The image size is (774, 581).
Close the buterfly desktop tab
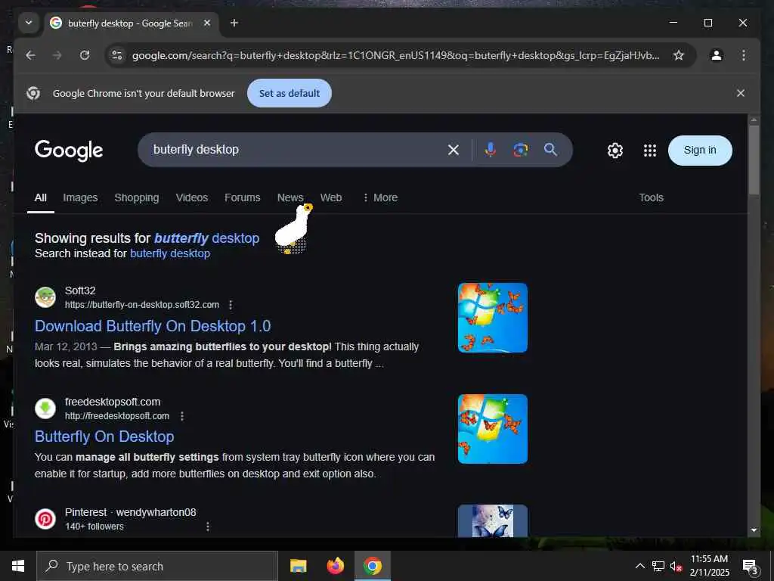click(207, 23)
